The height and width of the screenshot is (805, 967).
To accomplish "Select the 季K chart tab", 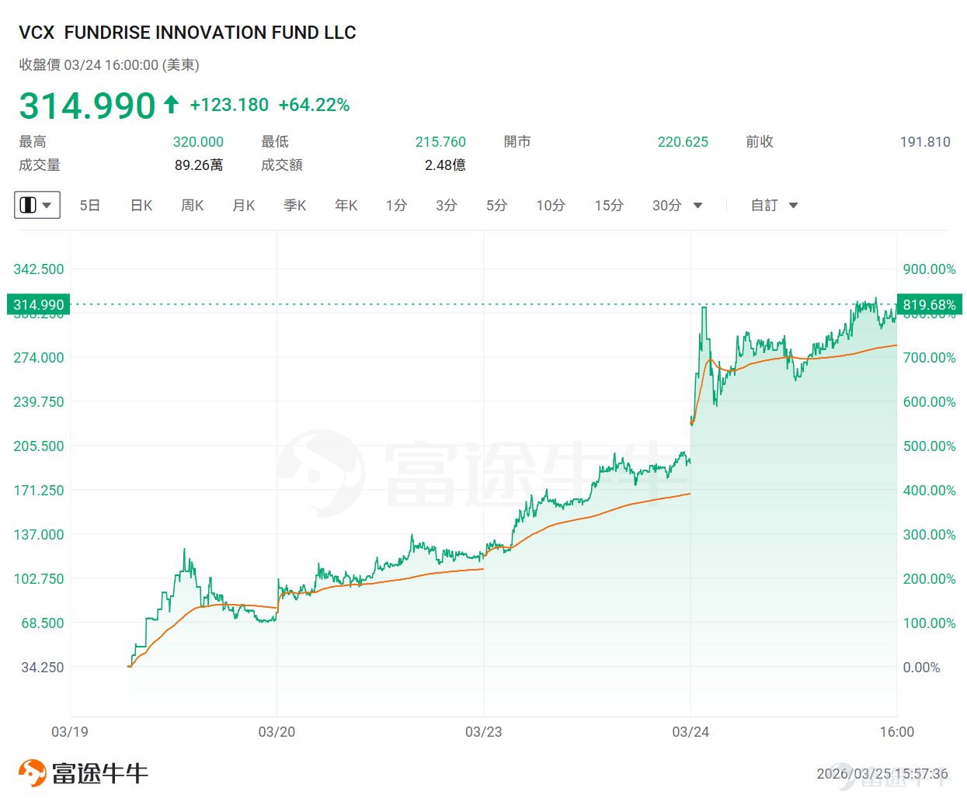I will point(295,205).
